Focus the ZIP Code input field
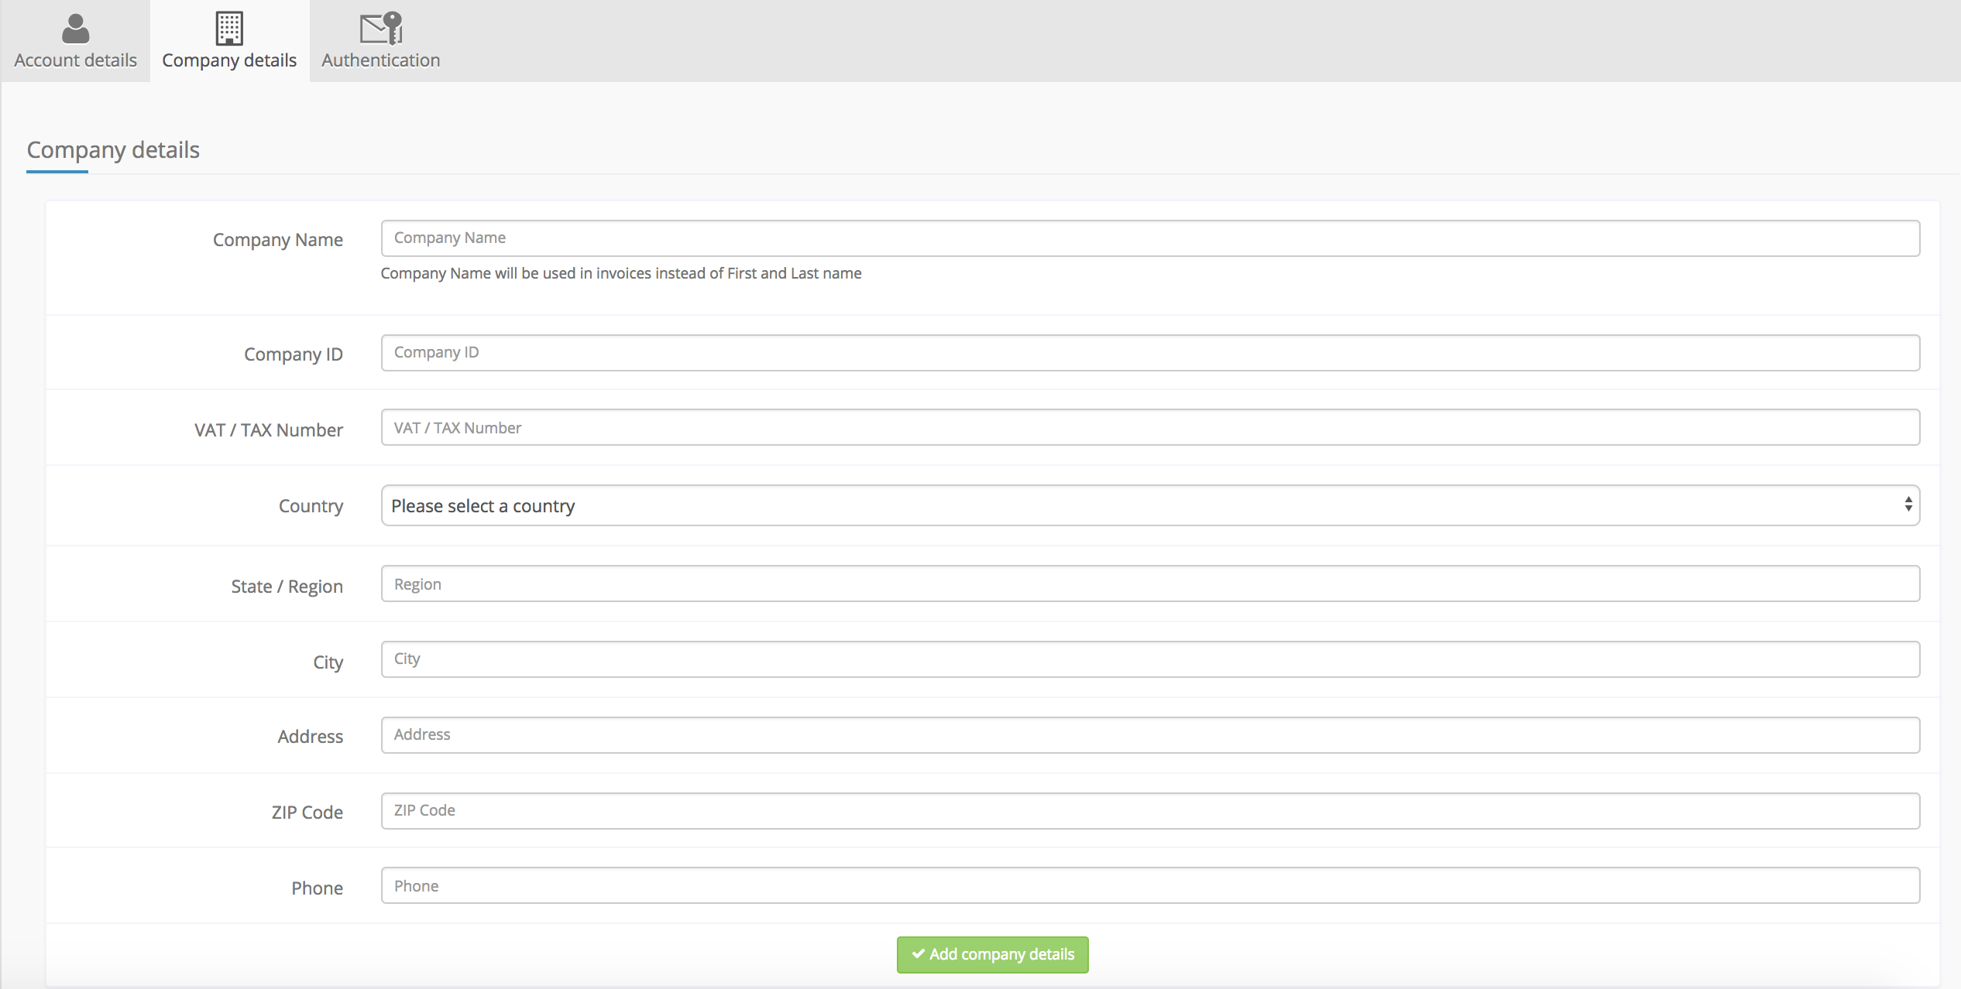1961x989 pixels. click(1150, 811)
